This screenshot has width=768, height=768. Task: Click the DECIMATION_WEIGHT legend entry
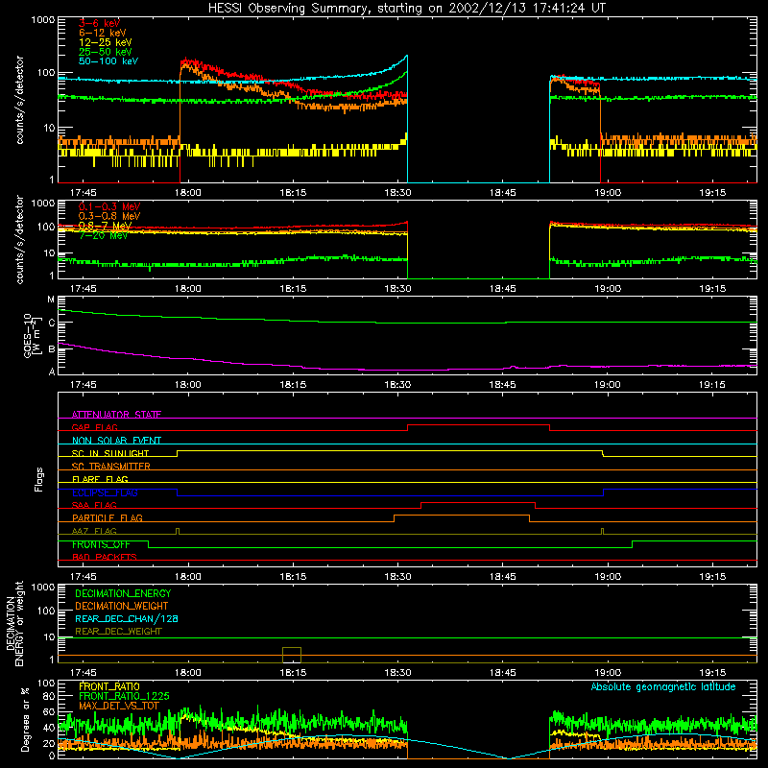click(122, 606)
